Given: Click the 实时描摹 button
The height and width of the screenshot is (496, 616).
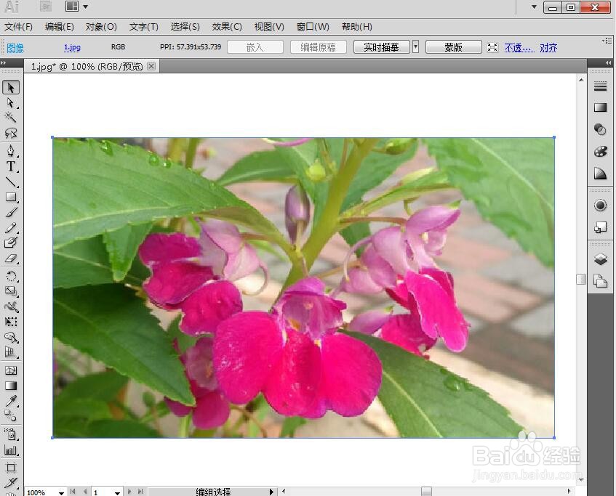Looking at the screenshot, I should point(381,47).
